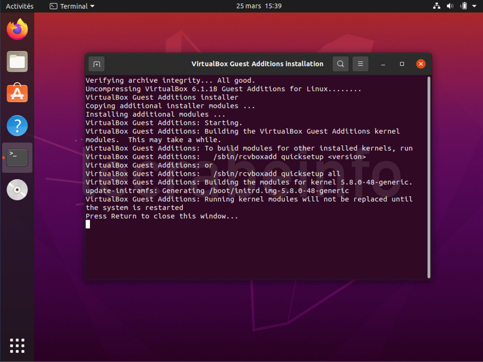483x362 pixels.
Task: Select the Terminal icon in dock
Action: pos(17,158)
